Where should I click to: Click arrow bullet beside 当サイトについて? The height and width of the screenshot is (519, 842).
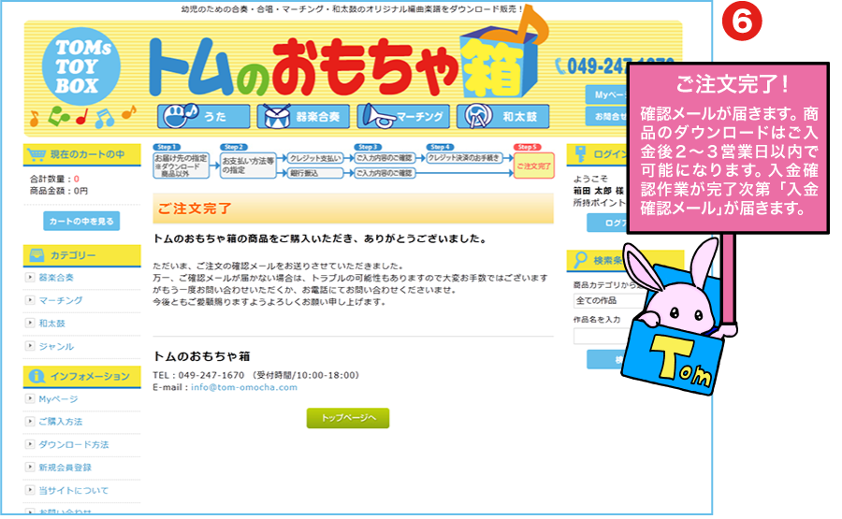tap(30, 490)
